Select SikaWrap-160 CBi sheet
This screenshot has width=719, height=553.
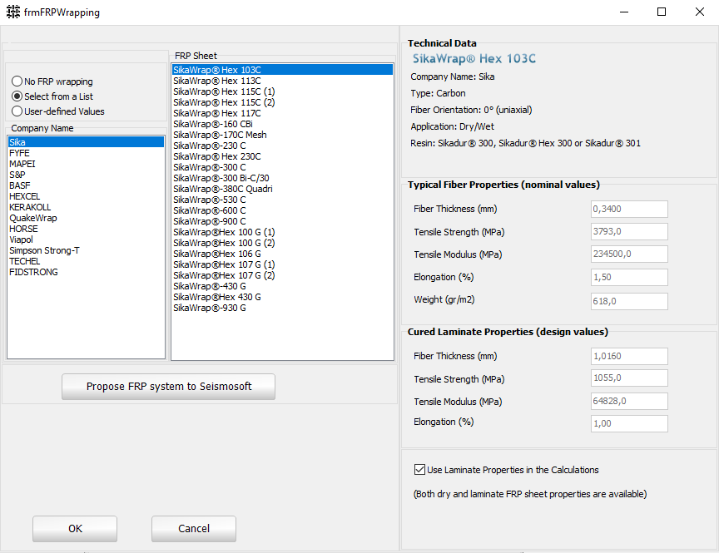click(x=282, y=124)
